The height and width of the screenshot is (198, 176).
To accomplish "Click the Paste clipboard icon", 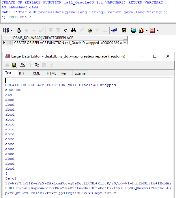I will (x=44, y=65).
